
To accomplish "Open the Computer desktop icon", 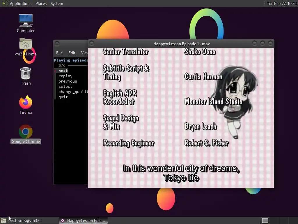I will click(26, 23).
